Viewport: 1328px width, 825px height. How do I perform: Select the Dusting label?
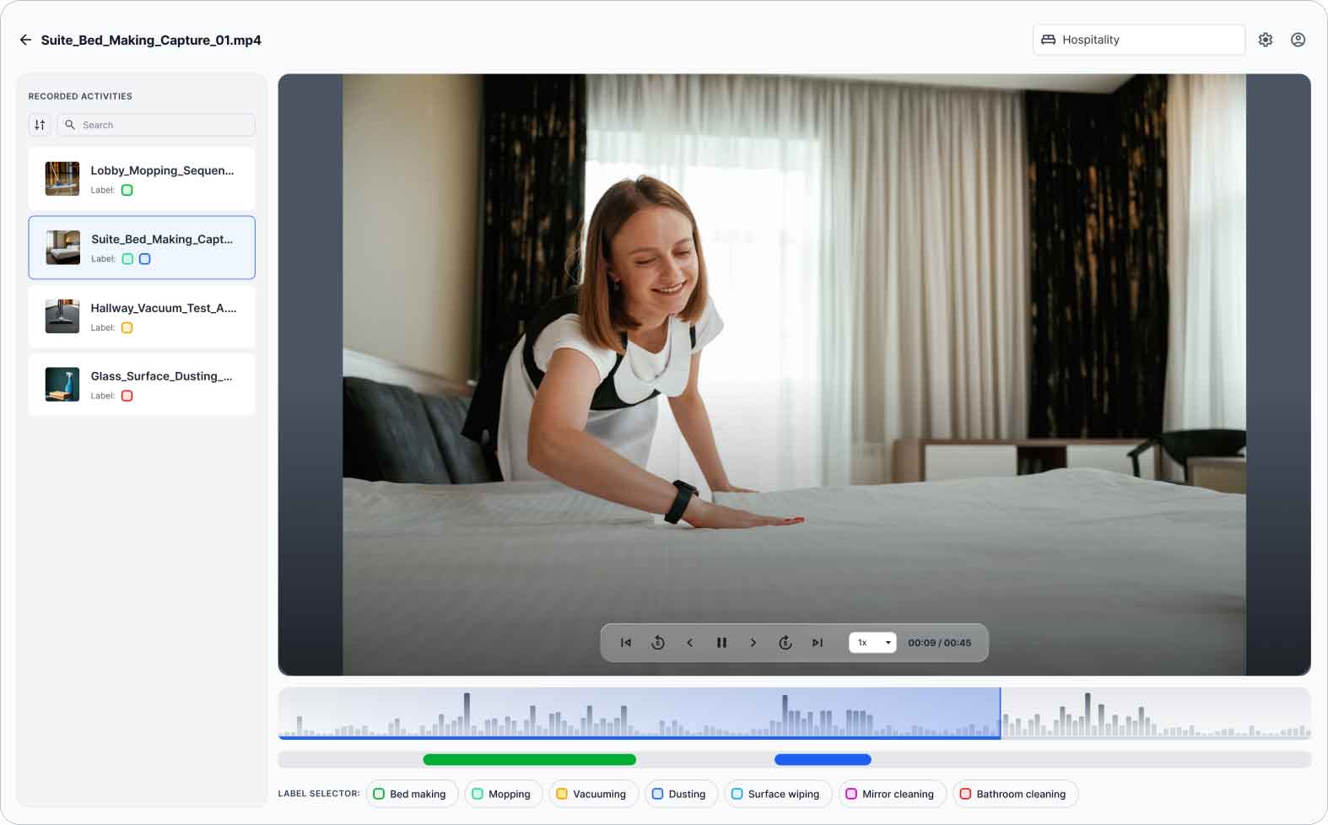click(x=681, y=794)
